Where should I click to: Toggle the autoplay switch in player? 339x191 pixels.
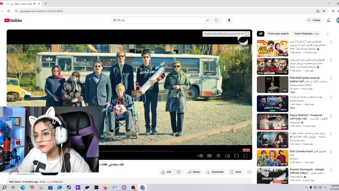[x=200, y=156]
